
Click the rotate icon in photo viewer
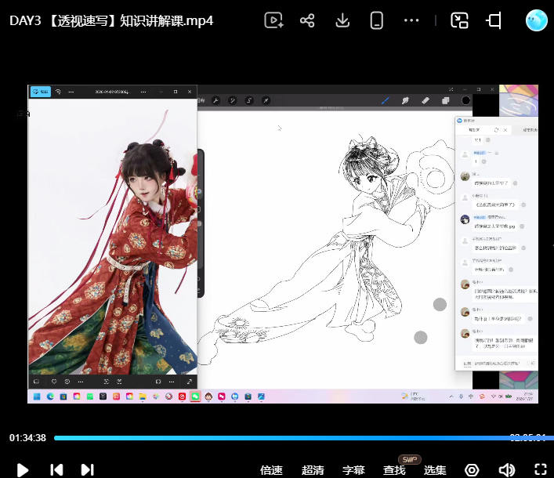tap(58, 92)
